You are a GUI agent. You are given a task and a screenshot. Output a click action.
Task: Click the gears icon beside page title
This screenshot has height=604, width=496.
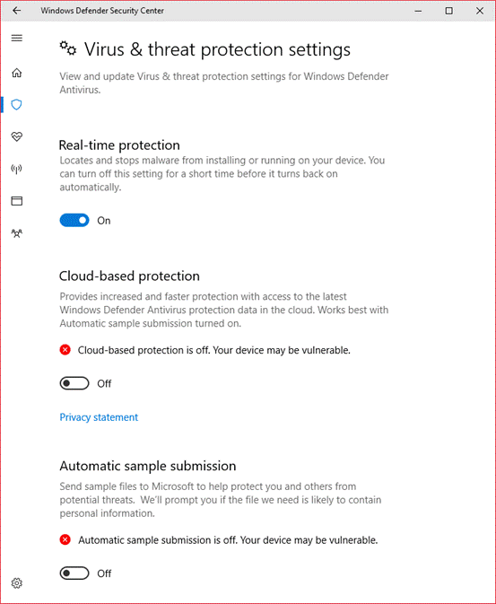pyautogui.click(x=68, y=48)
